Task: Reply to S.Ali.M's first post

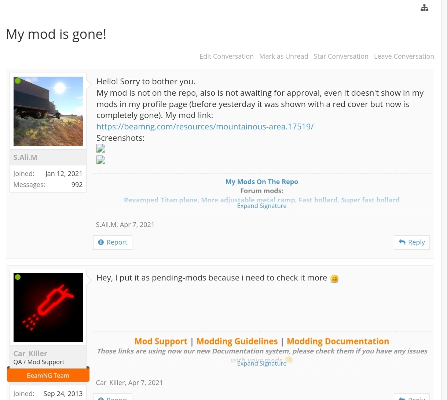Action: point(412,242)
